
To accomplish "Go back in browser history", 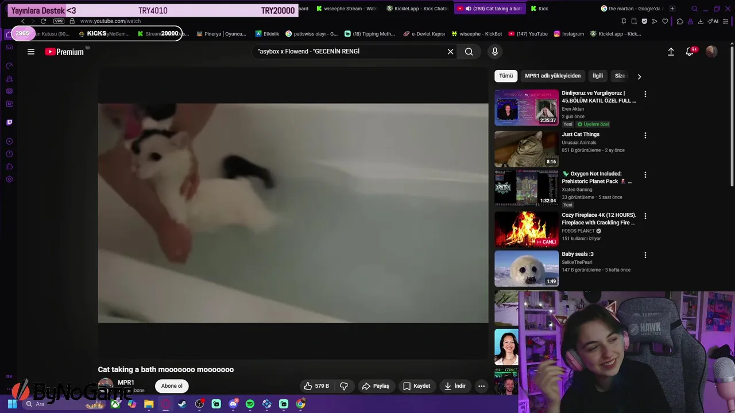I will pyautogui.click(x=22, y=21).
